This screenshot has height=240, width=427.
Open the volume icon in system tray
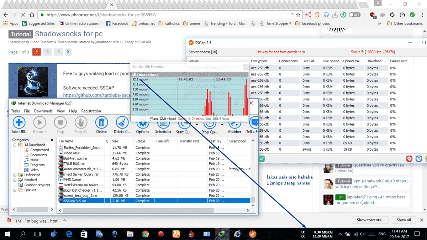point(363,234)
